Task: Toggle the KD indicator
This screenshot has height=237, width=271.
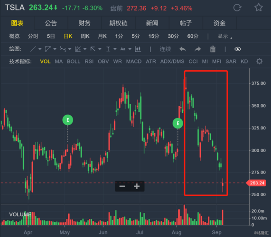Action: [244, 62]
